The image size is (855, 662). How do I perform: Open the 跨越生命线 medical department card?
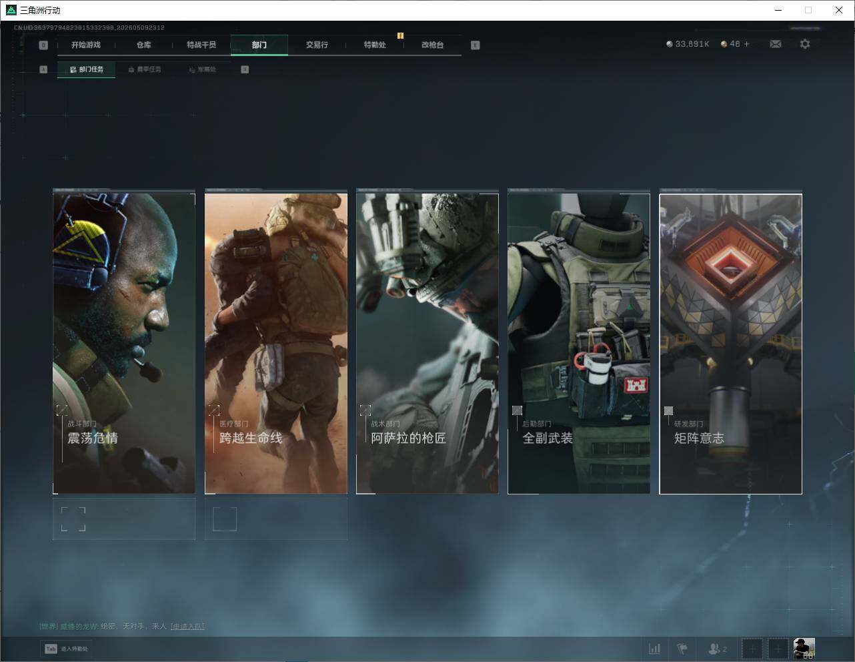pos(276,343)
